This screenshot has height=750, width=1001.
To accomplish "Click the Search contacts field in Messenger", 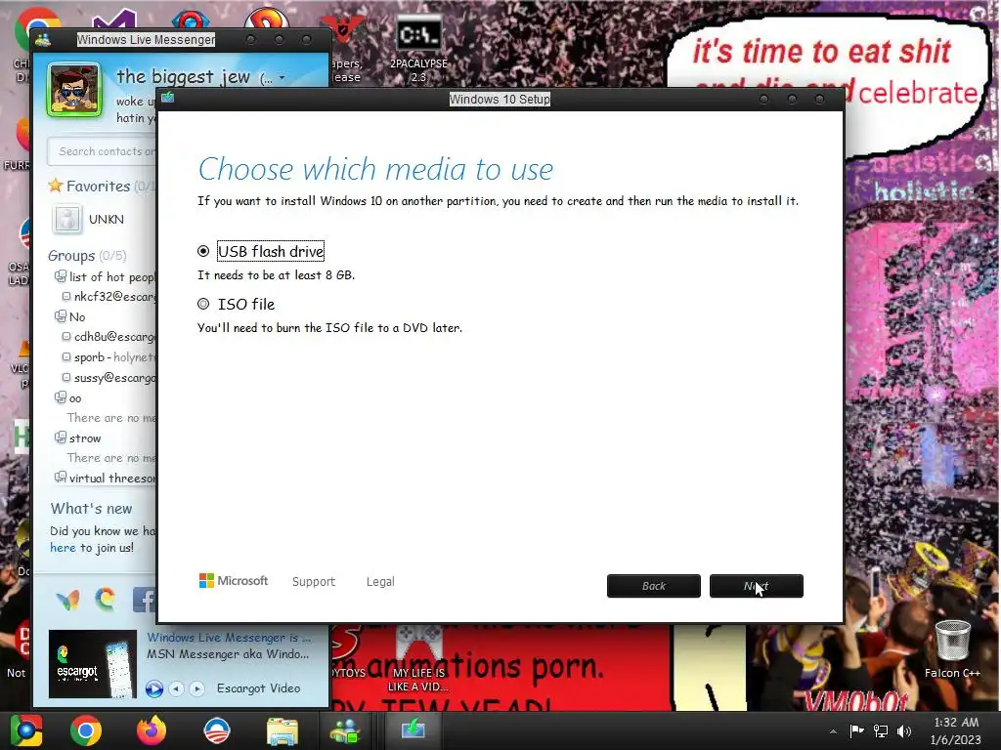I will [x=102, y=151].
